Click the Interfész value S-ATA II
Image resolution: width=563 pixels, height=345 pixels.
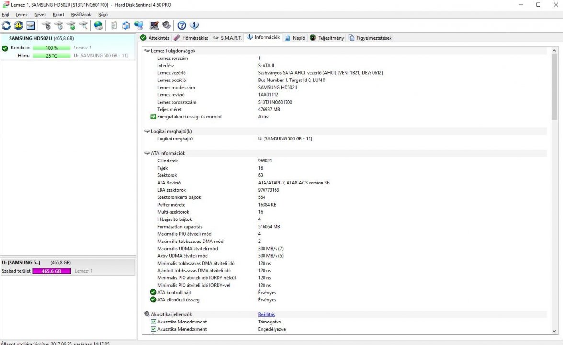point(266,65)
